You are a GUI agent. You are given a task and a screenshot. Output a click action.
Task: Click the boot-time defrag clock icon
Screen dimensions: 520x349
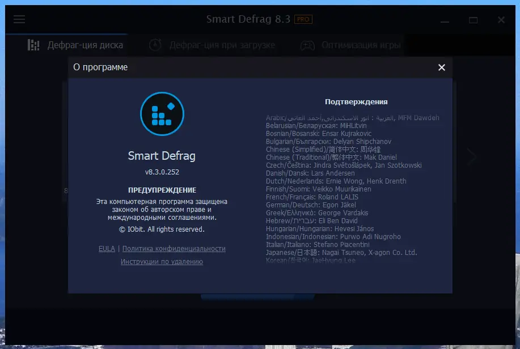[x=155, y=45]
